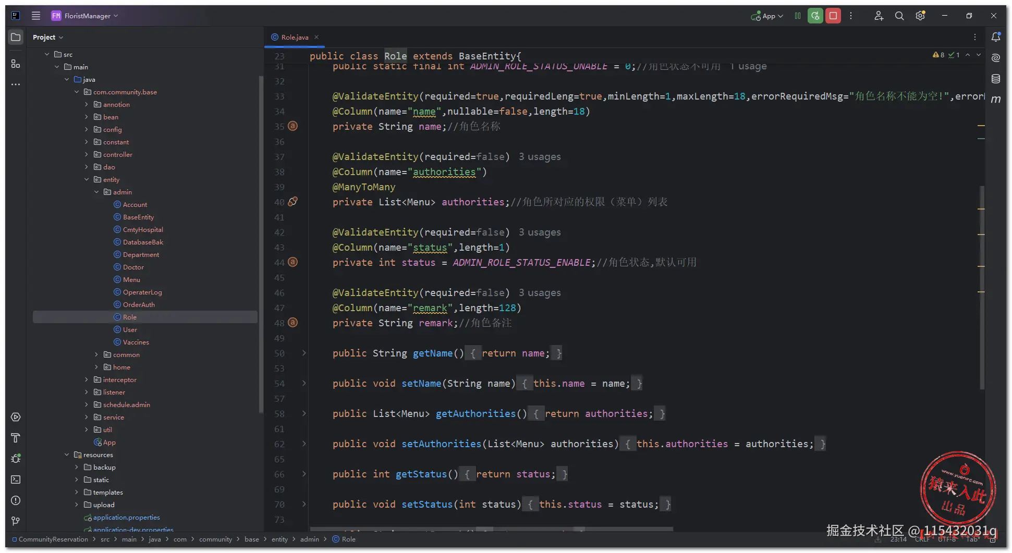
Task: Close the Role.java tab
Action: click(316, 37)
